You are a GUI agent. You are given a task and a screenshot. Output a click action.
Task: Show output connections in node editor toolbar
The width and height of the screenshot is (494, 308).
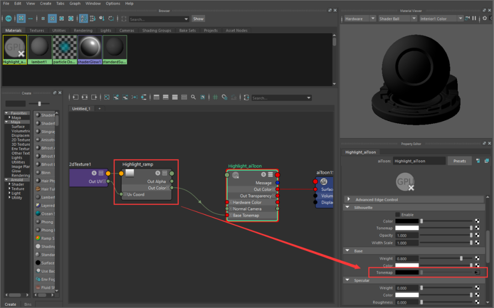[94, 97]
